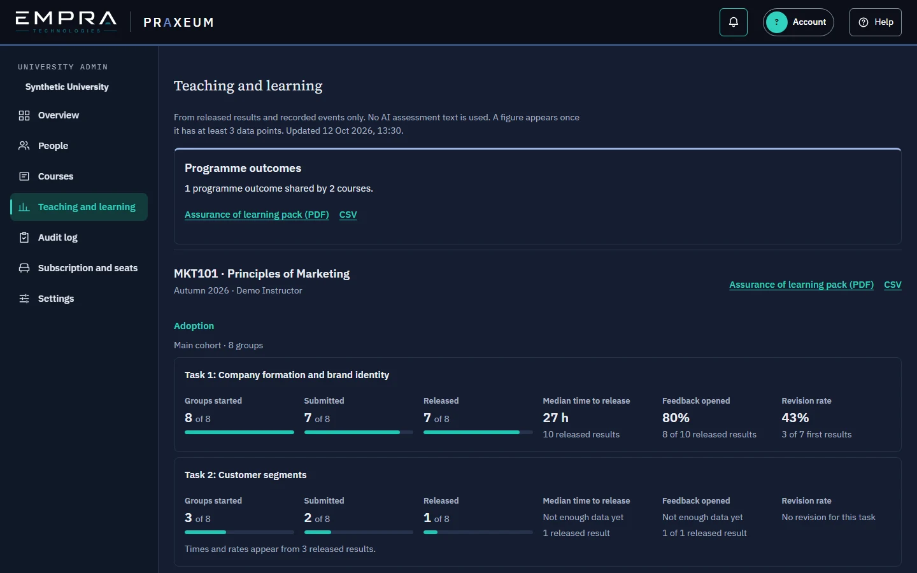Screen dimensions: 917x573
Task: Click Task 2 Released progress bar
Action: tap(478, 532)
